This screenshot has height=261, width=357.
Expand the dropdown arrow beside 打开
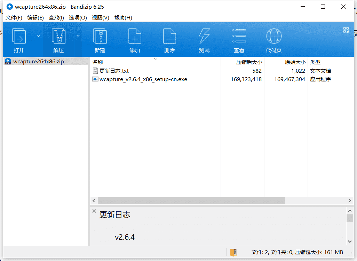pyautogui.click(x=39, y=36)
